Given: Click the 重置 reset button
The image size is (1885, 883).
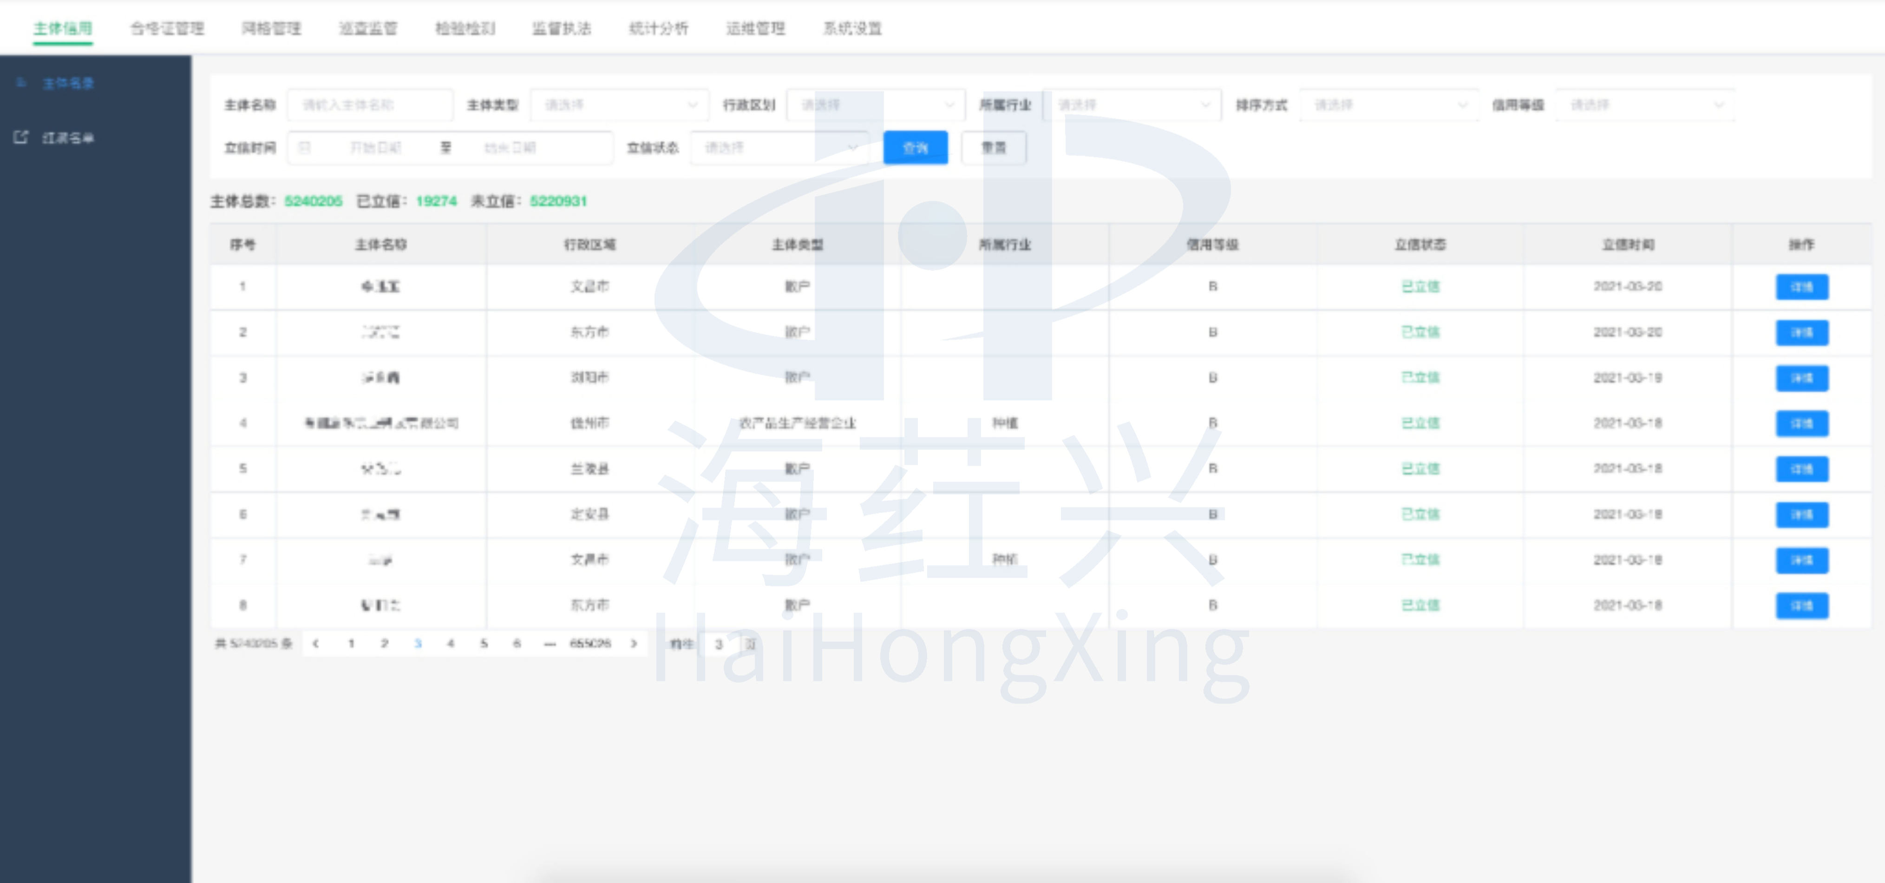Looking at the screenshot, I should (993, 148).
